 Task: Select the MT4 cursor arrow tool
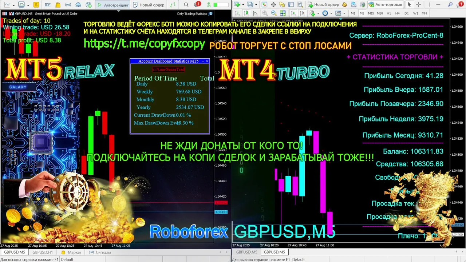pyautogui.click(x=409, y=4)
